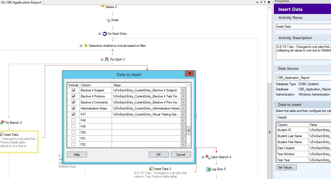Viewport: 331px width, 179px height.
Task: Select the Try Branch 2 icon
Action: (2, 123)
